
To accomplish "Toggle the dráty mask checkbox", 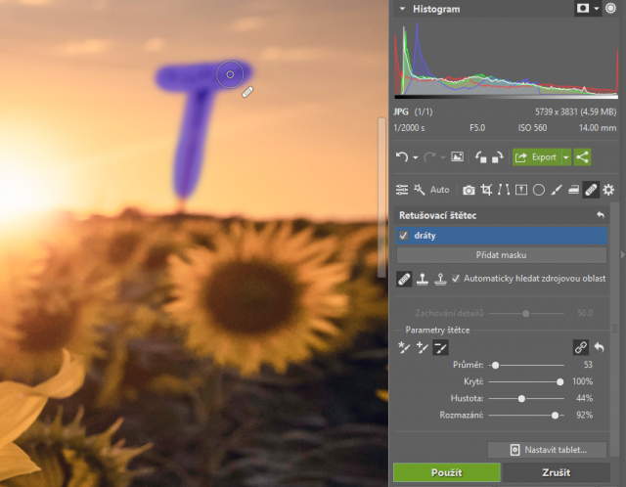I will pyautogui.click(x=404, y=236).
